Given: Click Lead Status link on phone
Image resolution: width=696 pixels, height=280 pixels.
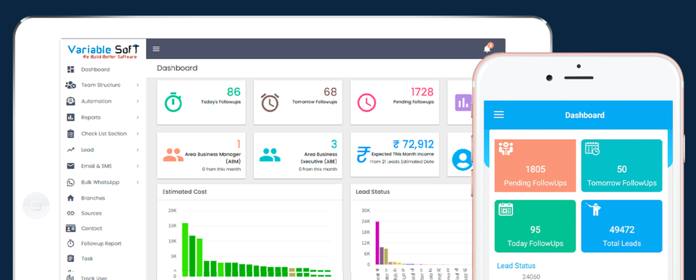Looking at the screenshot, I should point(516,266).
